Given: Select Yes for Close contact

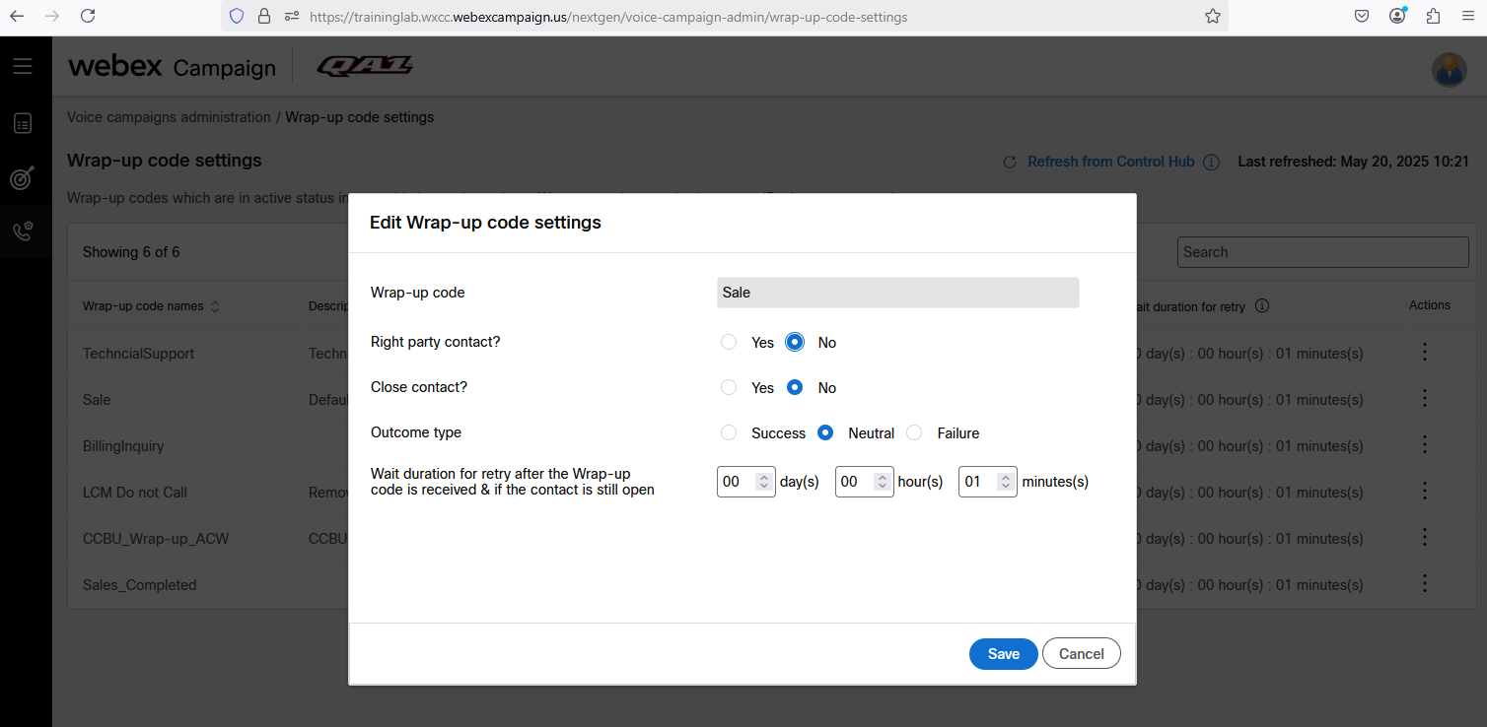Looking at the screenshot, I should (729, 388).
